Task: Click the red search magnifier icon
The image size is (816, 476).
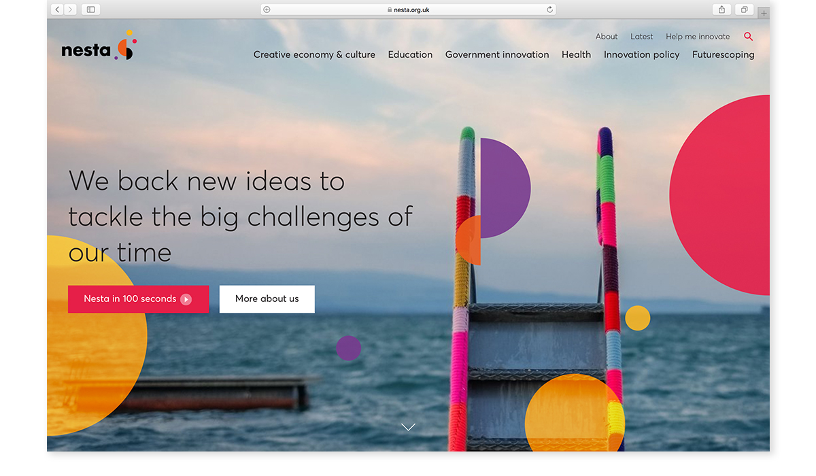Action: [748, 37]
